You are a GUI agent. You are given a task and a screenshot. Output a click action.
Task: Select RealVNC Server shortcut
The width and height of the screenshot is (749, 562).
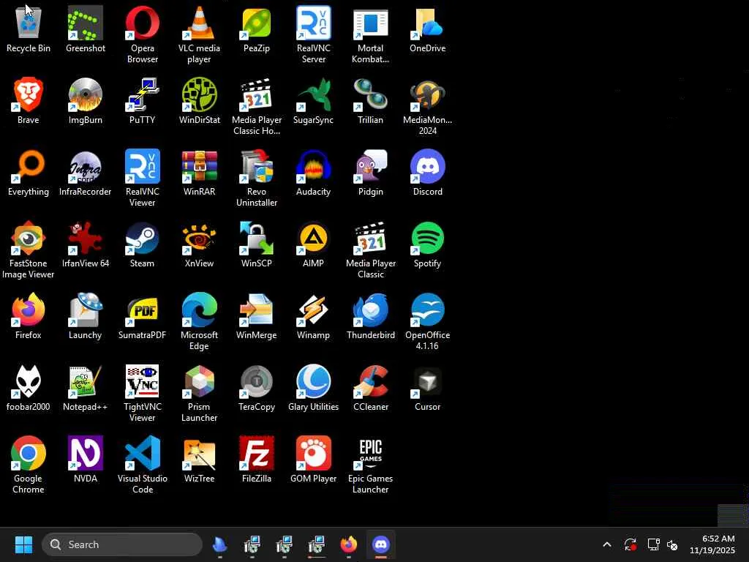click(313, 23)
